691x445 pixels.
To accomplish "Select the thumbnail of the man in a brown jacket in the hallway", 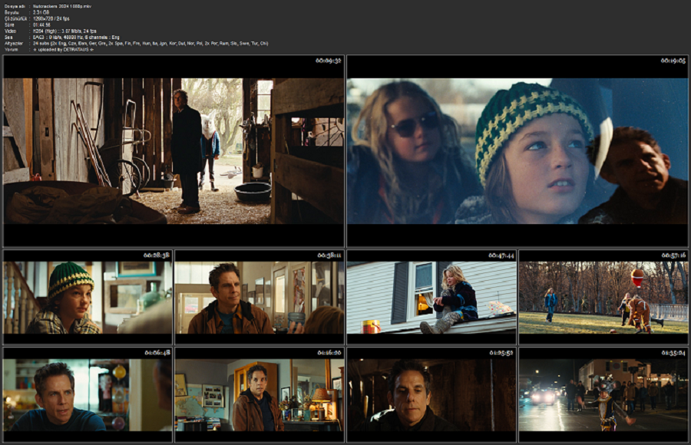I will click(260, 298).
